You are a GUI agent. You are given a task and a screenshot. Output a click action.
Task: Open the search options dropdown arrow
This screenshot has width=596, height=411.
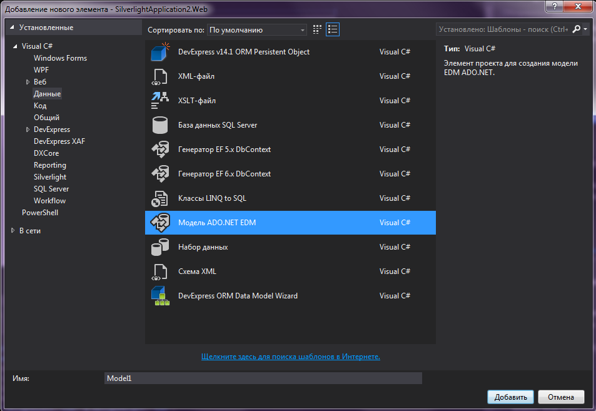[x=585, y=29]
